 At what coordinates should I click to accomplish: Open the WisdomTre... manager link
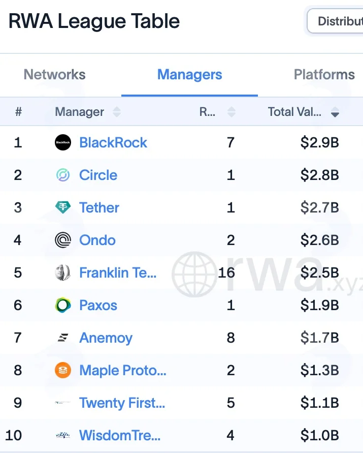pyautogui.click(x=120, y=435)
